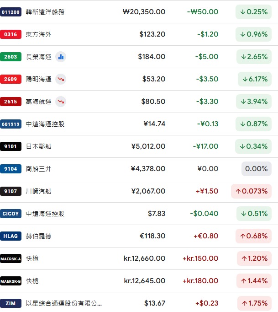The image size is (278, 312).
Task: Click the MAERSK-A ticker badge
Action: click(10, 258)
